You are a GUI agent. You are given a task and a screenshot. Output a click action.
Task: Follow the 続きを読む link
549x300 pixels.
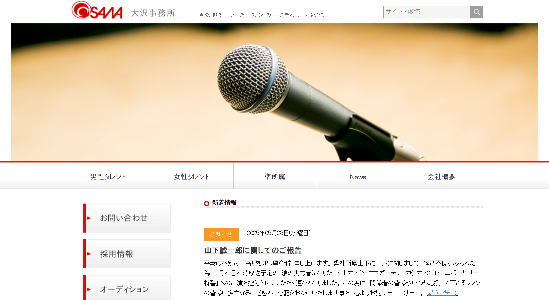pos(442,293)
